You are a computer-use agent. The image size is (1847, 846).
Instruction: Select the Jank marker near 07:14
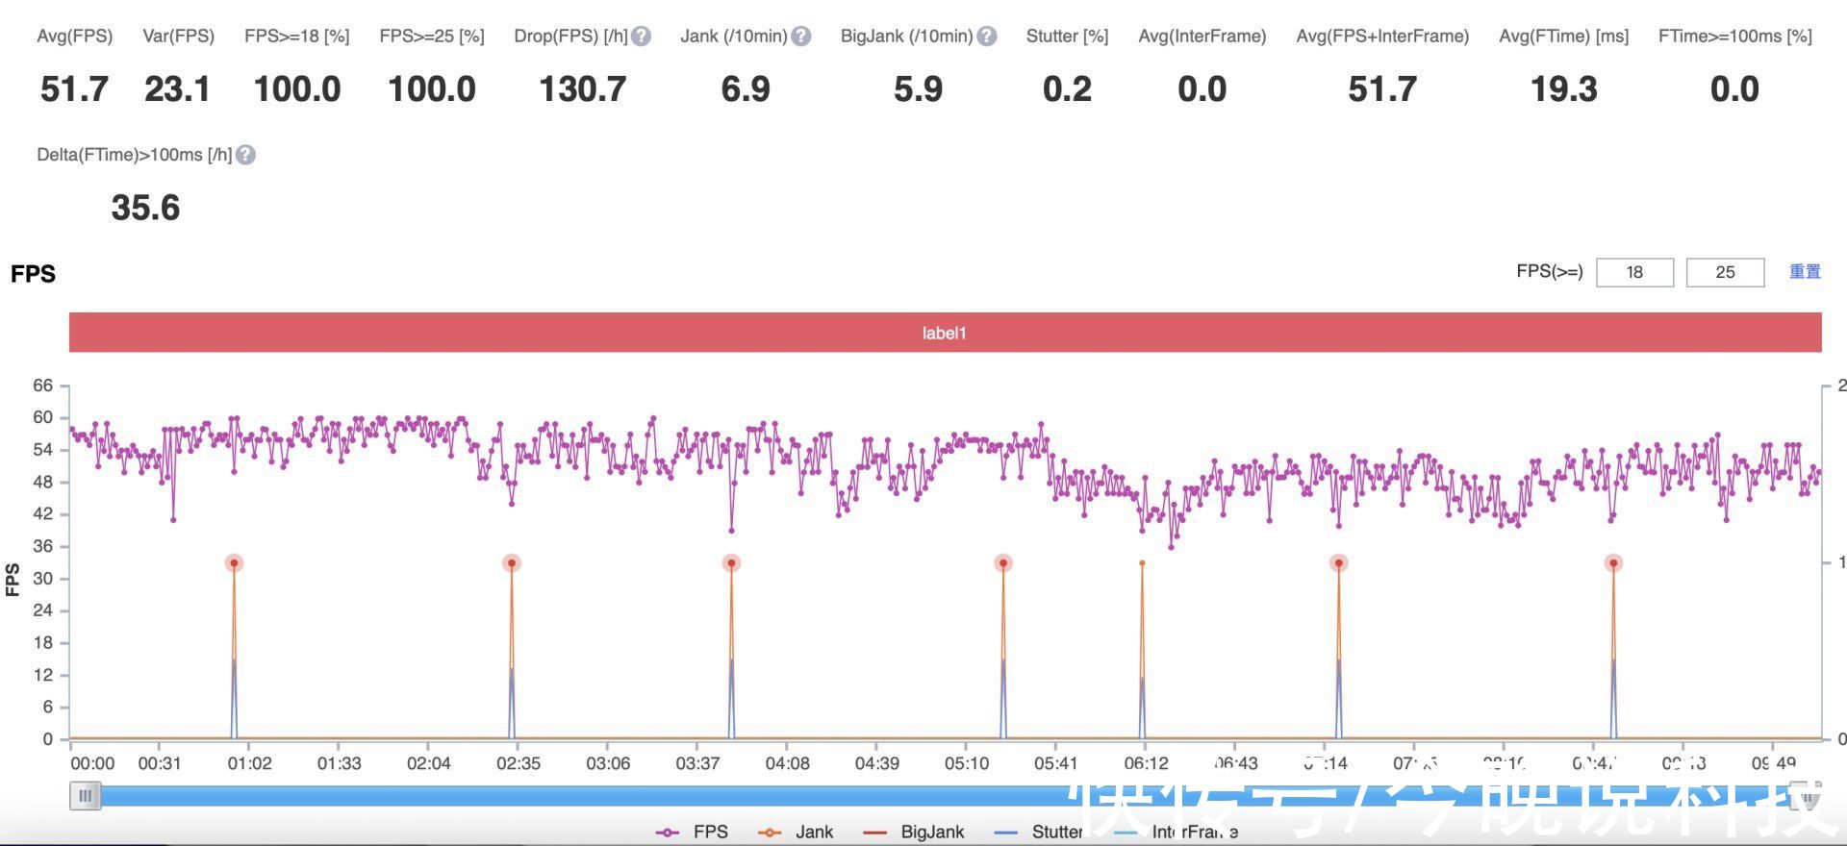point(1338,563)
